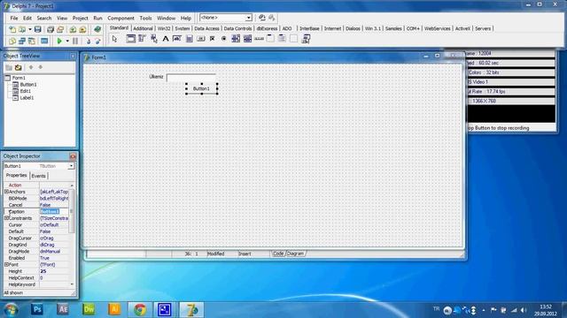567x318 pixels.
Task: Click the green Run arrow
Action: click(59, 42)
